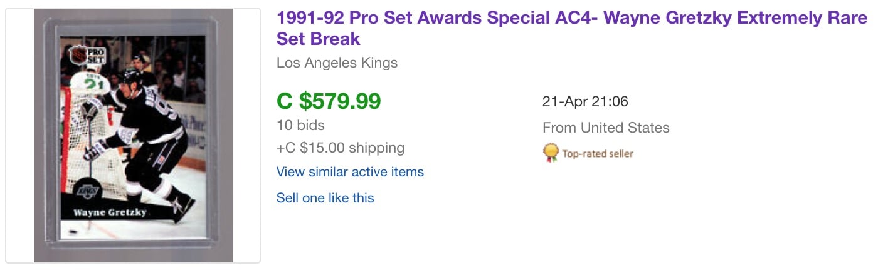Click the From United States location text
The image size is (883, 270).
(606, 127)
